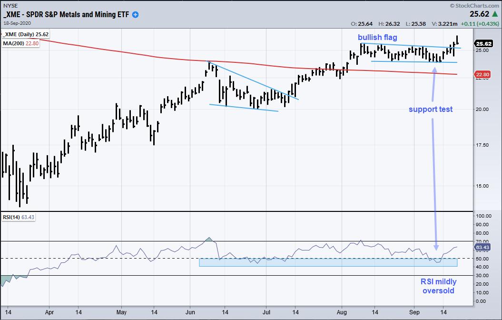The image size is (502, 320).
Task: Click the RSI mildly oversold annotation text
Action: (438, 286)
